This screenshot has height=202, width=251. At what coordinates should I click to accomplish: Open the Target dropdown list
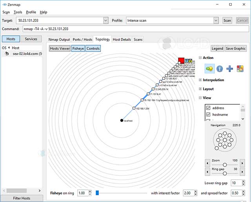coord(105,20)
